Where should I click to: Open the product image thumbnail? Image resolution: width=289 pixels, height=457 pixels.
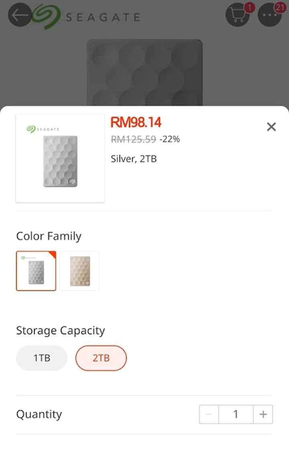[60, 158]
